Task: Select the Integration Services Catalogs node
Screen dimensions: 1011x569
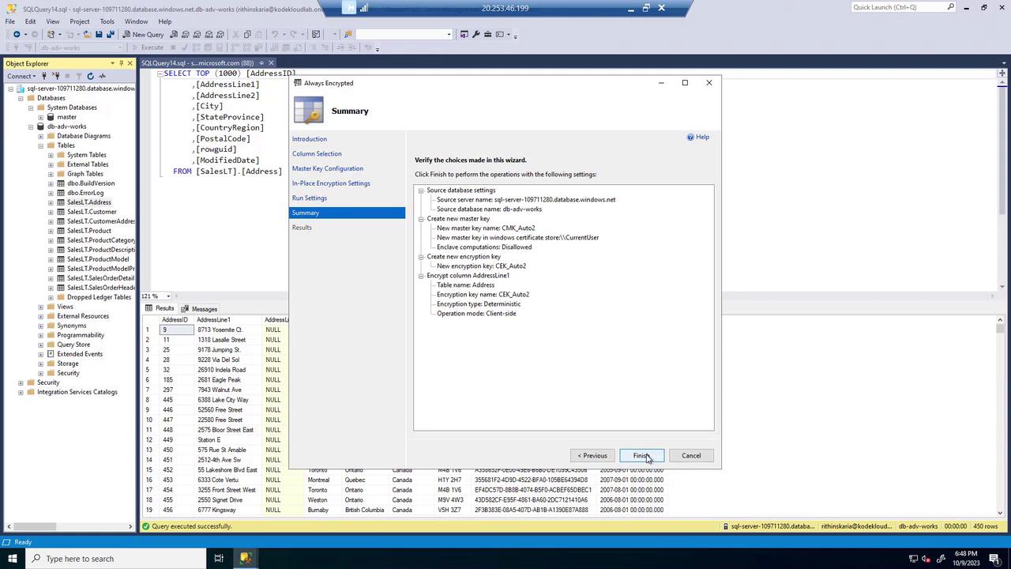Action: tap(77, 392)
